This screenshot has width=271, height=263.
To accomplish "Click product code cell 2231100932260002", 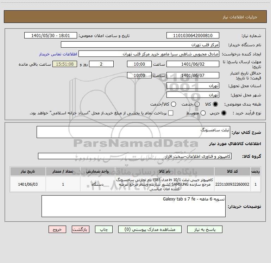I will pos(232,184).
